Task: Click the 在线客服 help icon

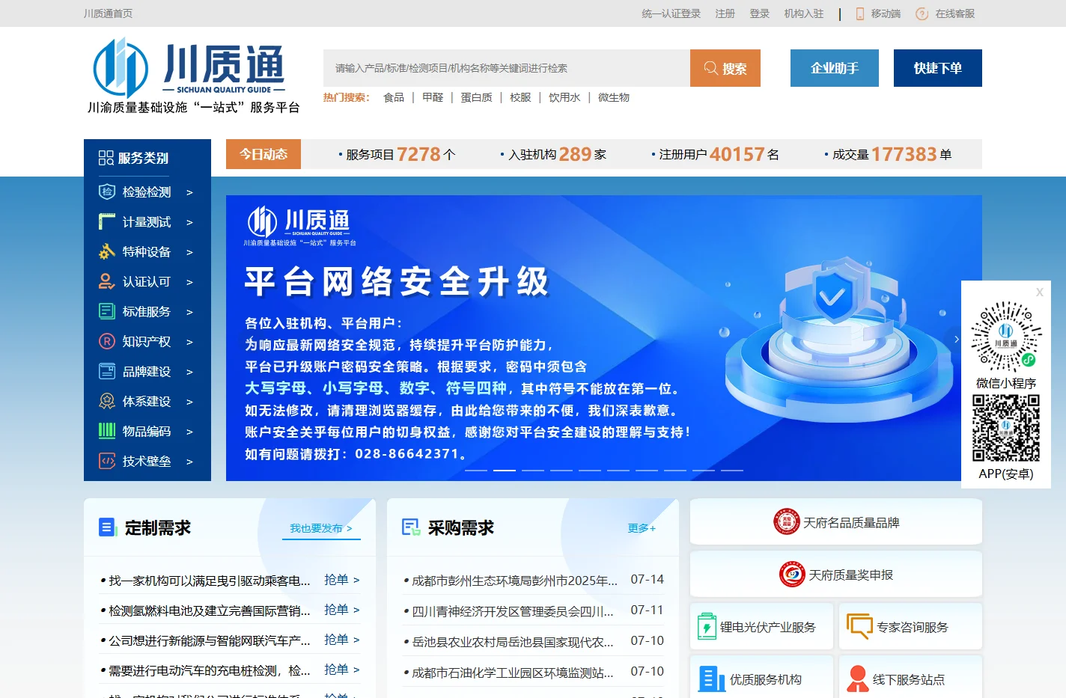Action: [922, 13]
